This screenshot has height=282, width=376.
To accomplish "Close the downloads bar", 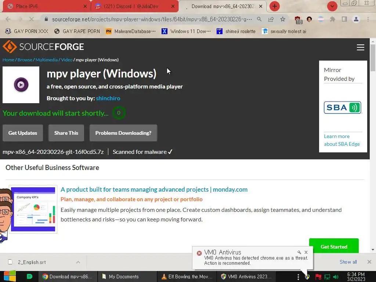I will pyautogui.click(x=369, y=262).
